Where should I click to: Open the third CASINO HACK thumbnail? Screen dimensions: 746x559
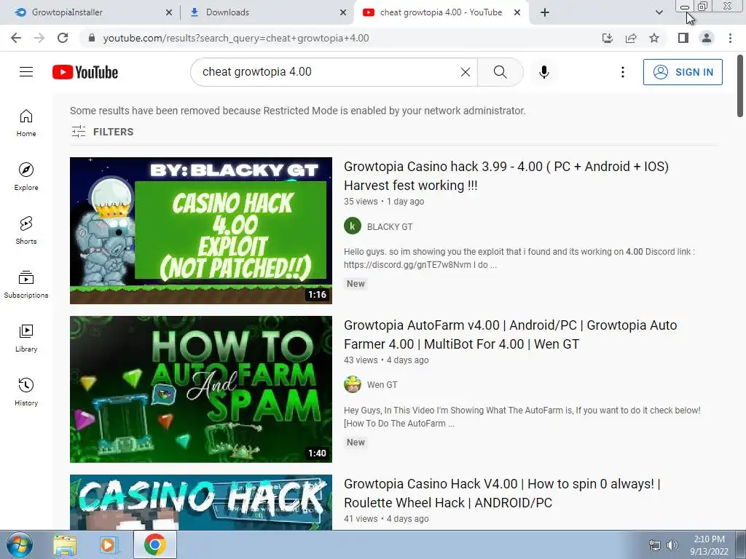tap(201, 502)
